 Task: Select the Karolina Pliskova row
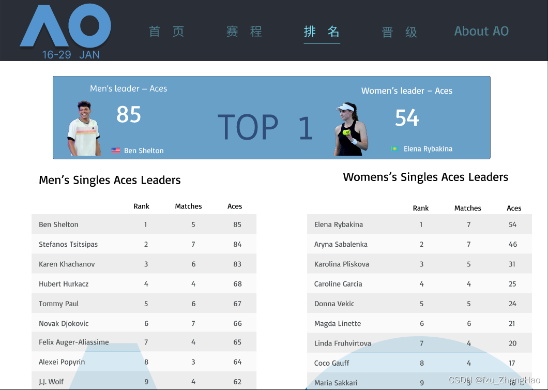419,264
